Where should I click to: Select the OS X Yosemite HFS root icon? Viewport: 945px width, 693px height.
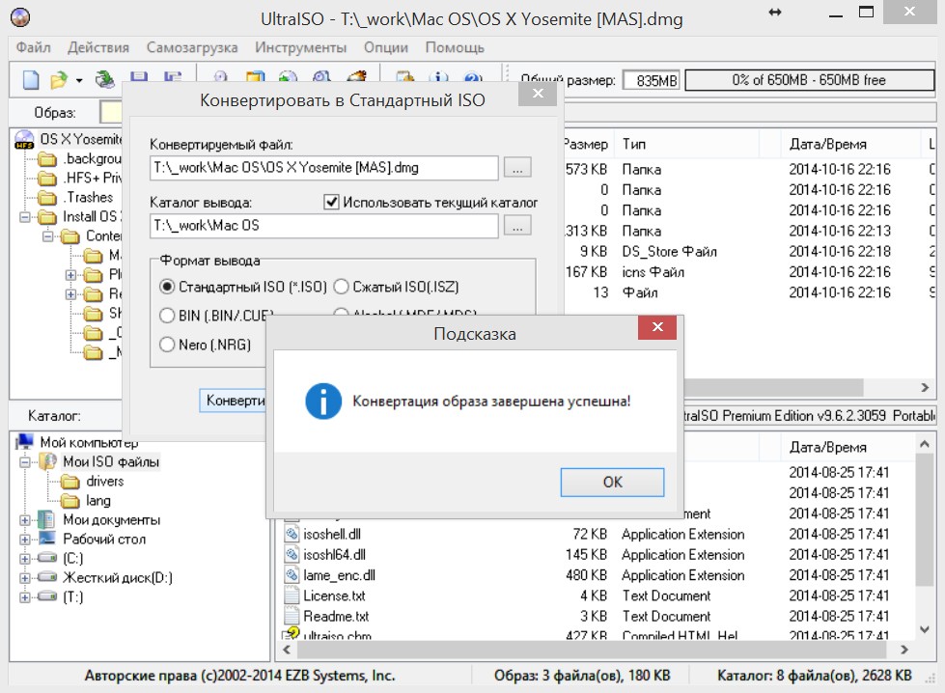(x=24, y=139)
